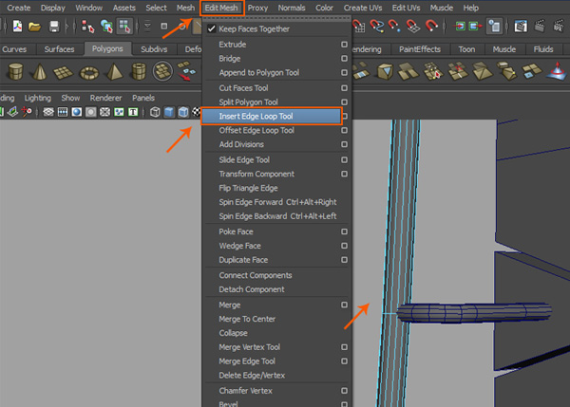This screenshot has width=570, height=407.
Task: Click the new scene file icon
Action: tap(17, 27)
